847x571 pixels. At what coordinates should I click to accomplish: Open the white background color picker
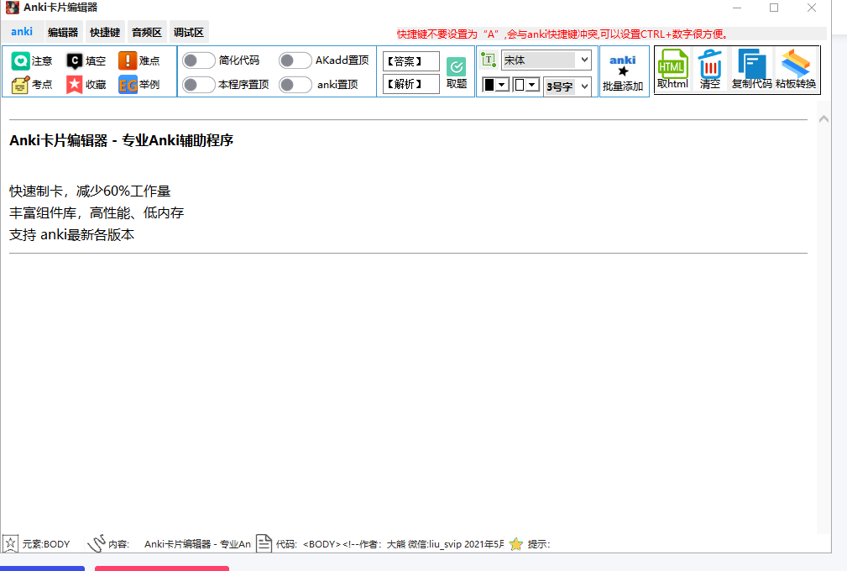click(x=526, y=85)
